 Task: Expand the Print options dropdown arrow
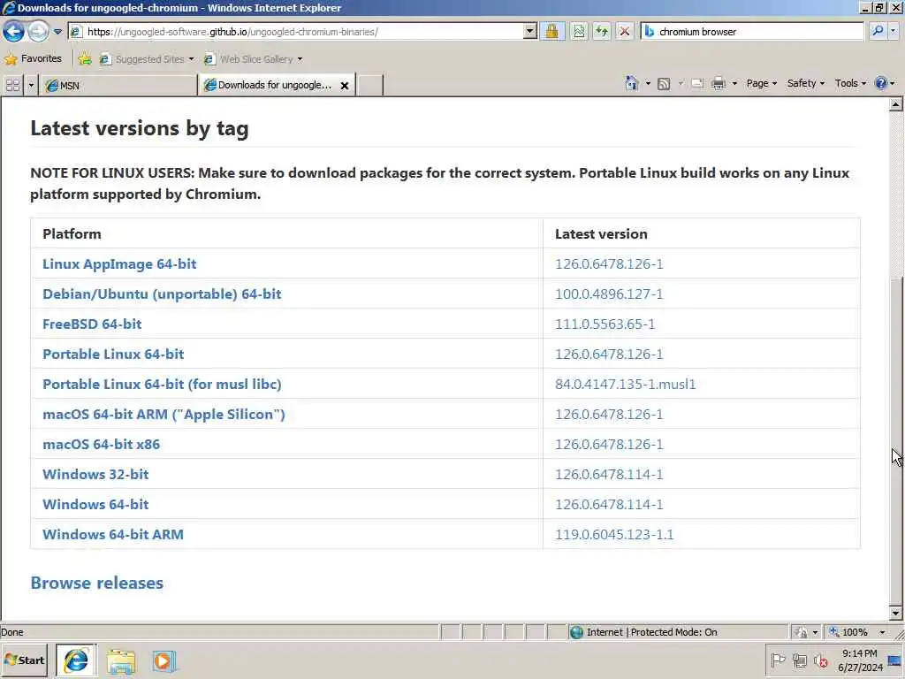[x=734, y=84]
